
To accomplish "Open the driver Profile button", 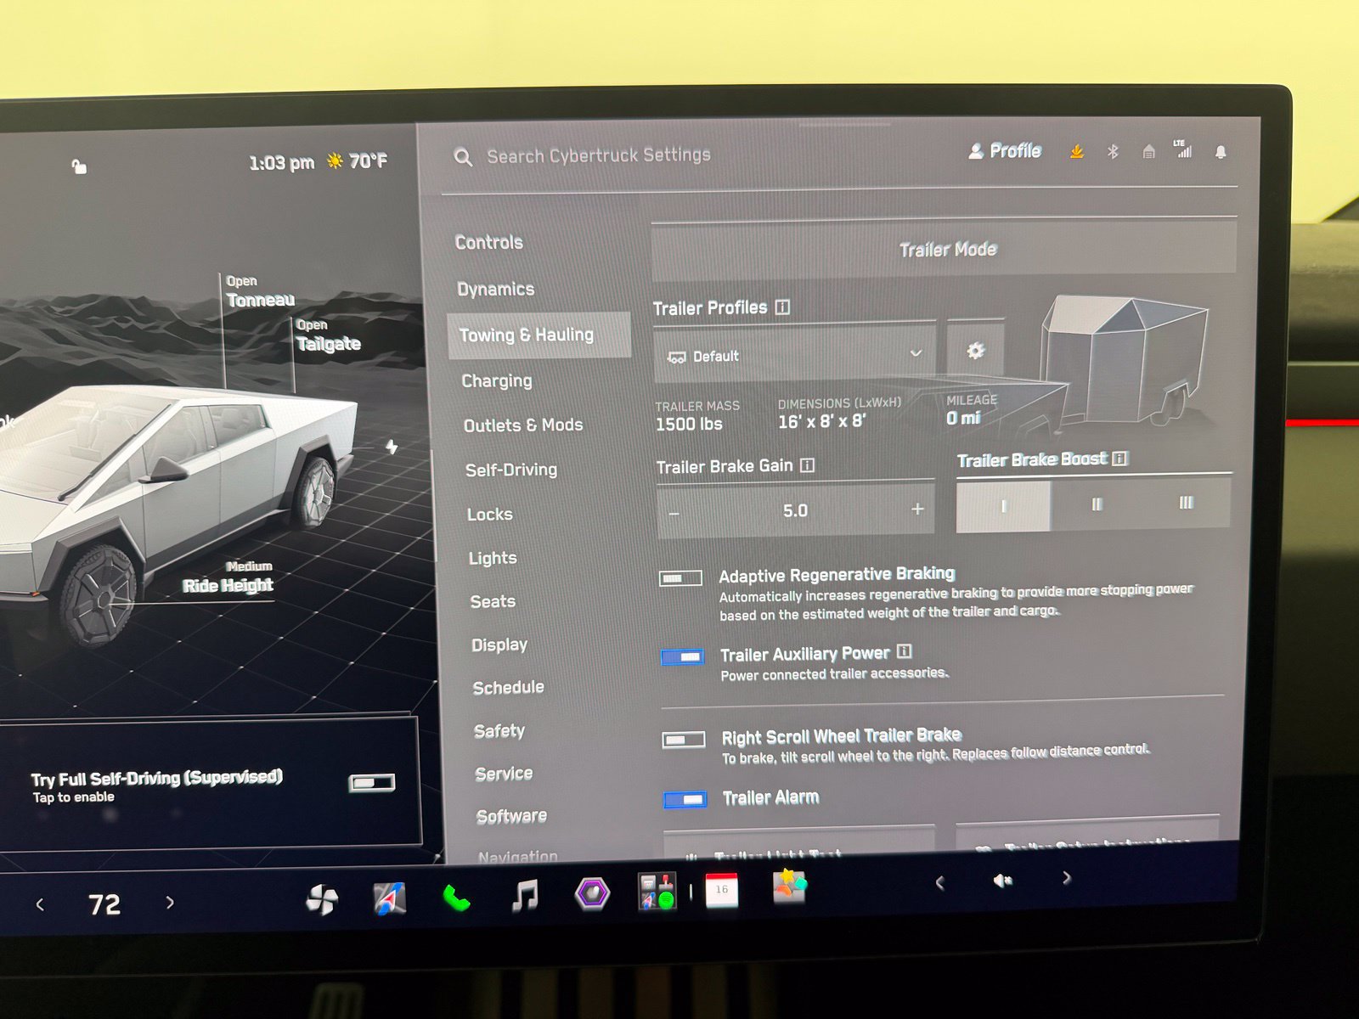I will pyautogui.click(x=1005, y=151).
